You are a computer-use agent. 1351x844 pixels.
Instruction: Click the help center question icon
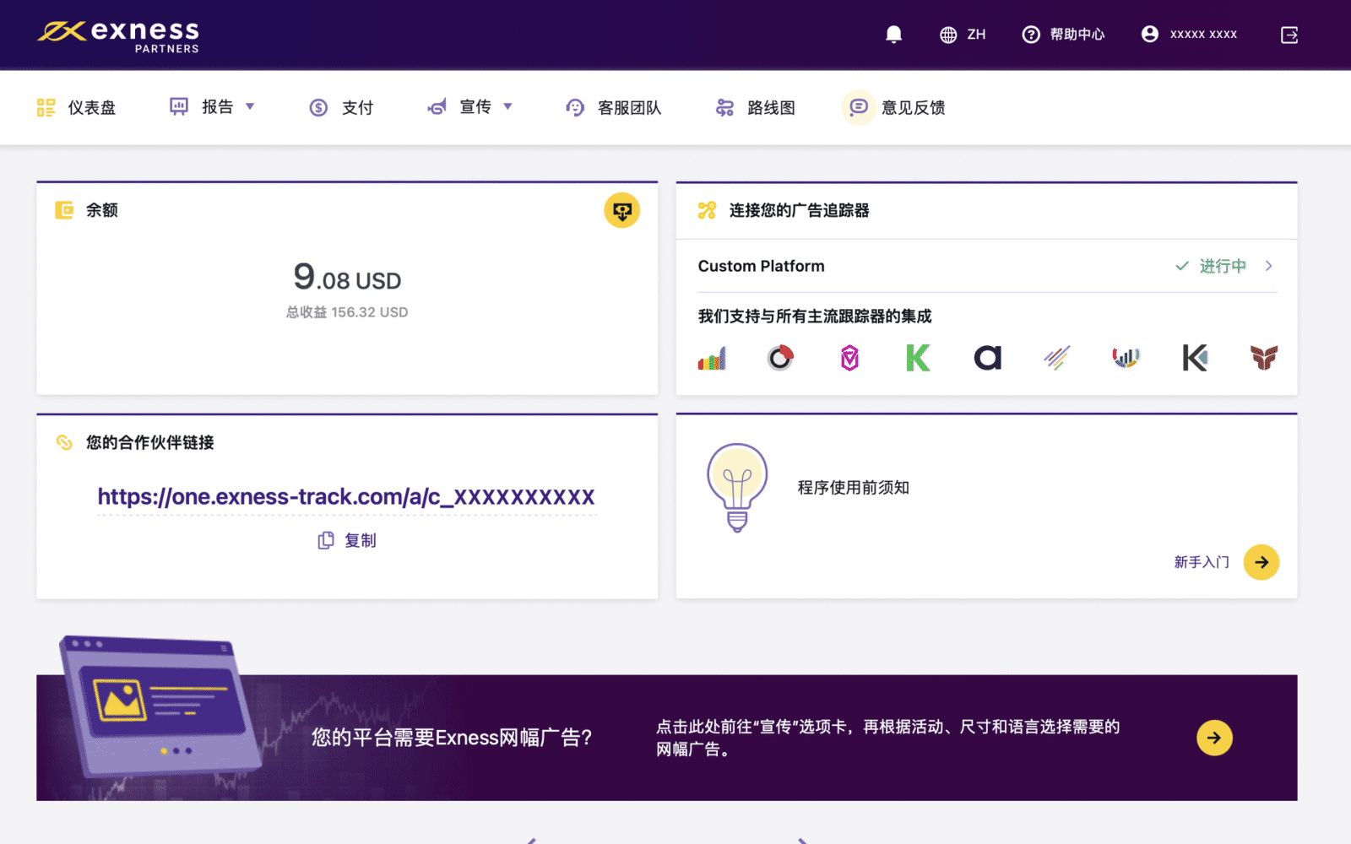point(1031,35)
